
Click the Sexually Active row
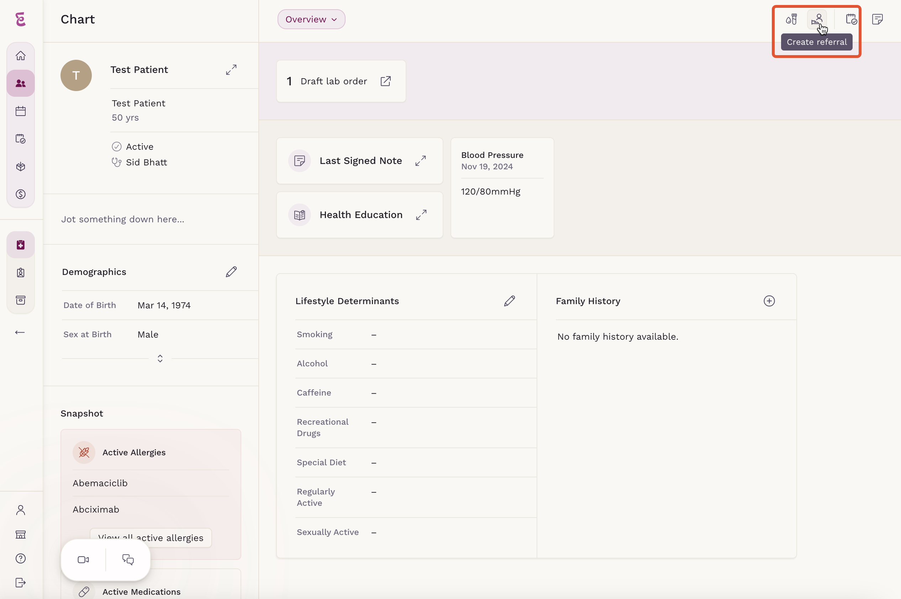[x=416, y=532]
